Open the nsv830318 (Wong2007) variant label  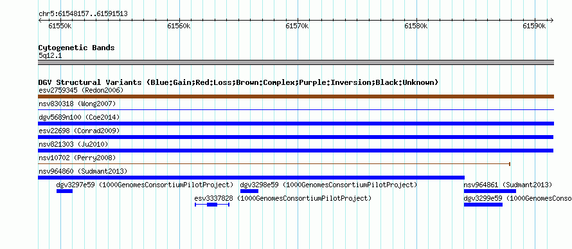[77, 104]
